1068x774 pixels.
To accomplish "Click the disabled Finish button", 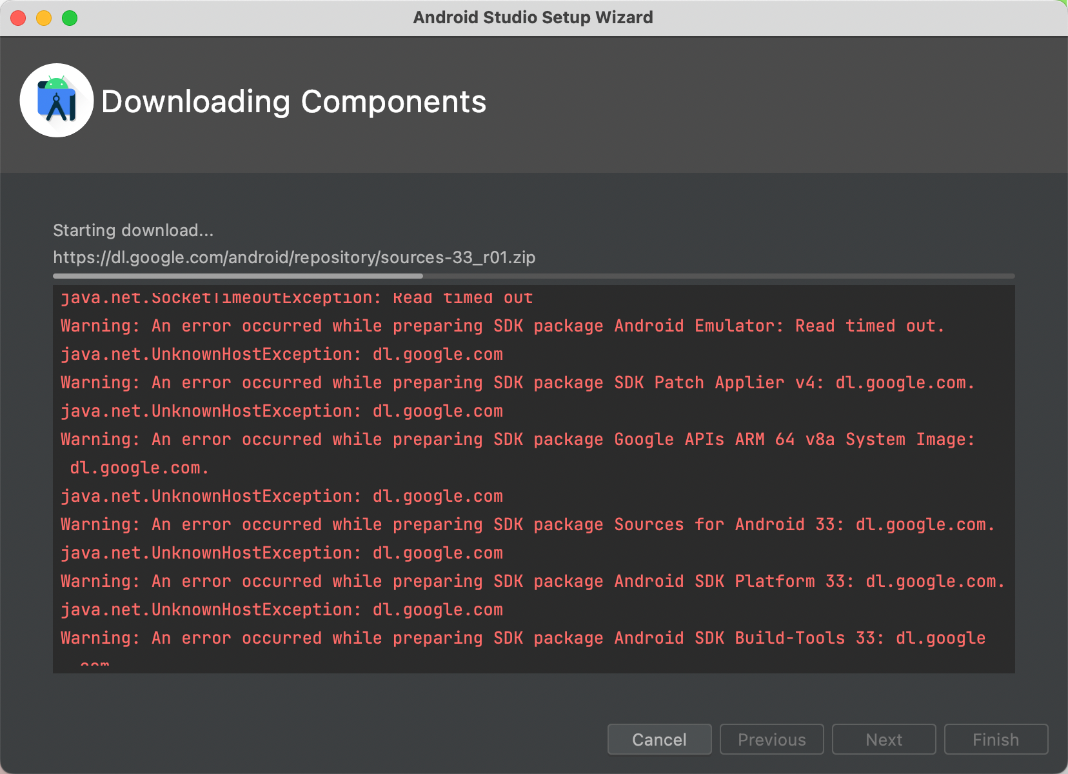I will [x=996, y=739].
